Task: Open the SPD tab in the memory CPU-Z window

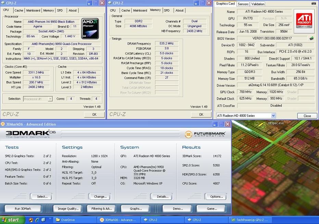Action: [x=167, y=10]
